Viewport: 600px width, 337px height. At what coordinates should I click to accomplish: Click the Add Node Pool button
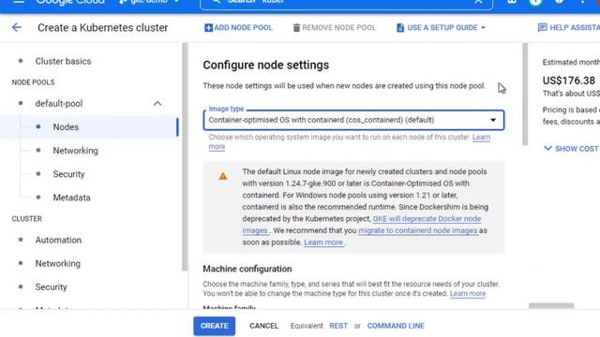(x=238, y=27)
